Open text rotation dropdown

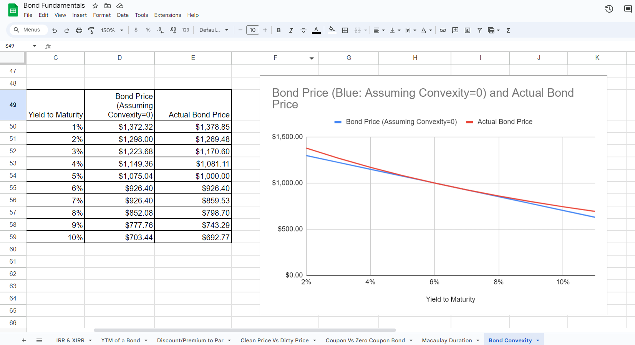(426, 30)
